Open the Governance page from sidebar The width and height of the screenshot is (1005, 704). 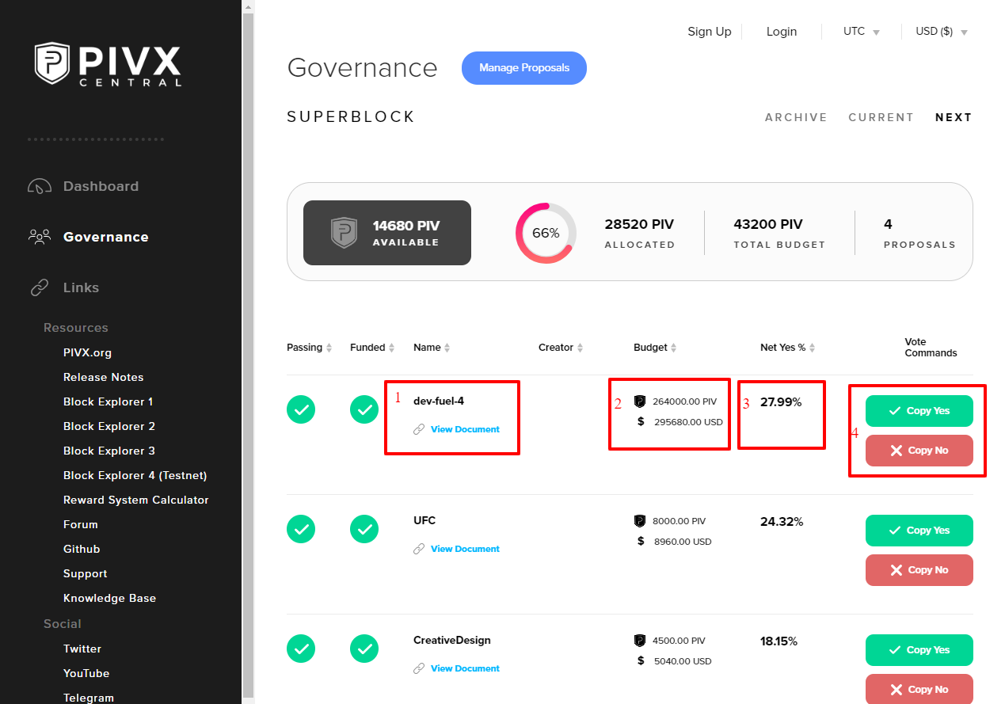point(105,237)
